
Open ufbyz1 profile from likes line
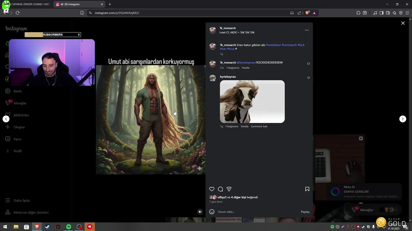coord(222,197)
